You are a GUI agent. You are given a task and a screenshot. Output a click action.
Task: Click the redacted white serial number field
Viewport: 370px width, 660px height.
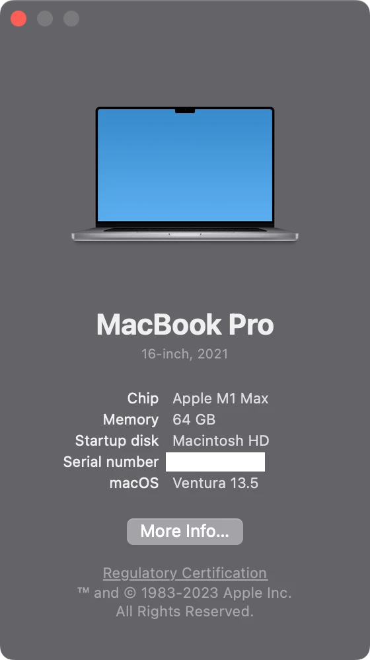tap(215, 462)
